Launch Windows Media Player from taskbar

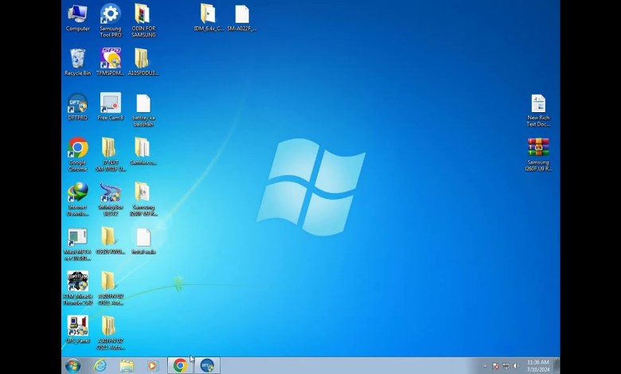click(x=153, y=366)
